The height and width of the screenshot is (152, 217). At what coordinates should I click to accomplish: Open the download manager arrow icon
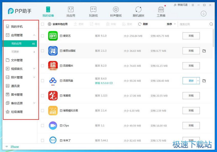pos(203,14)
